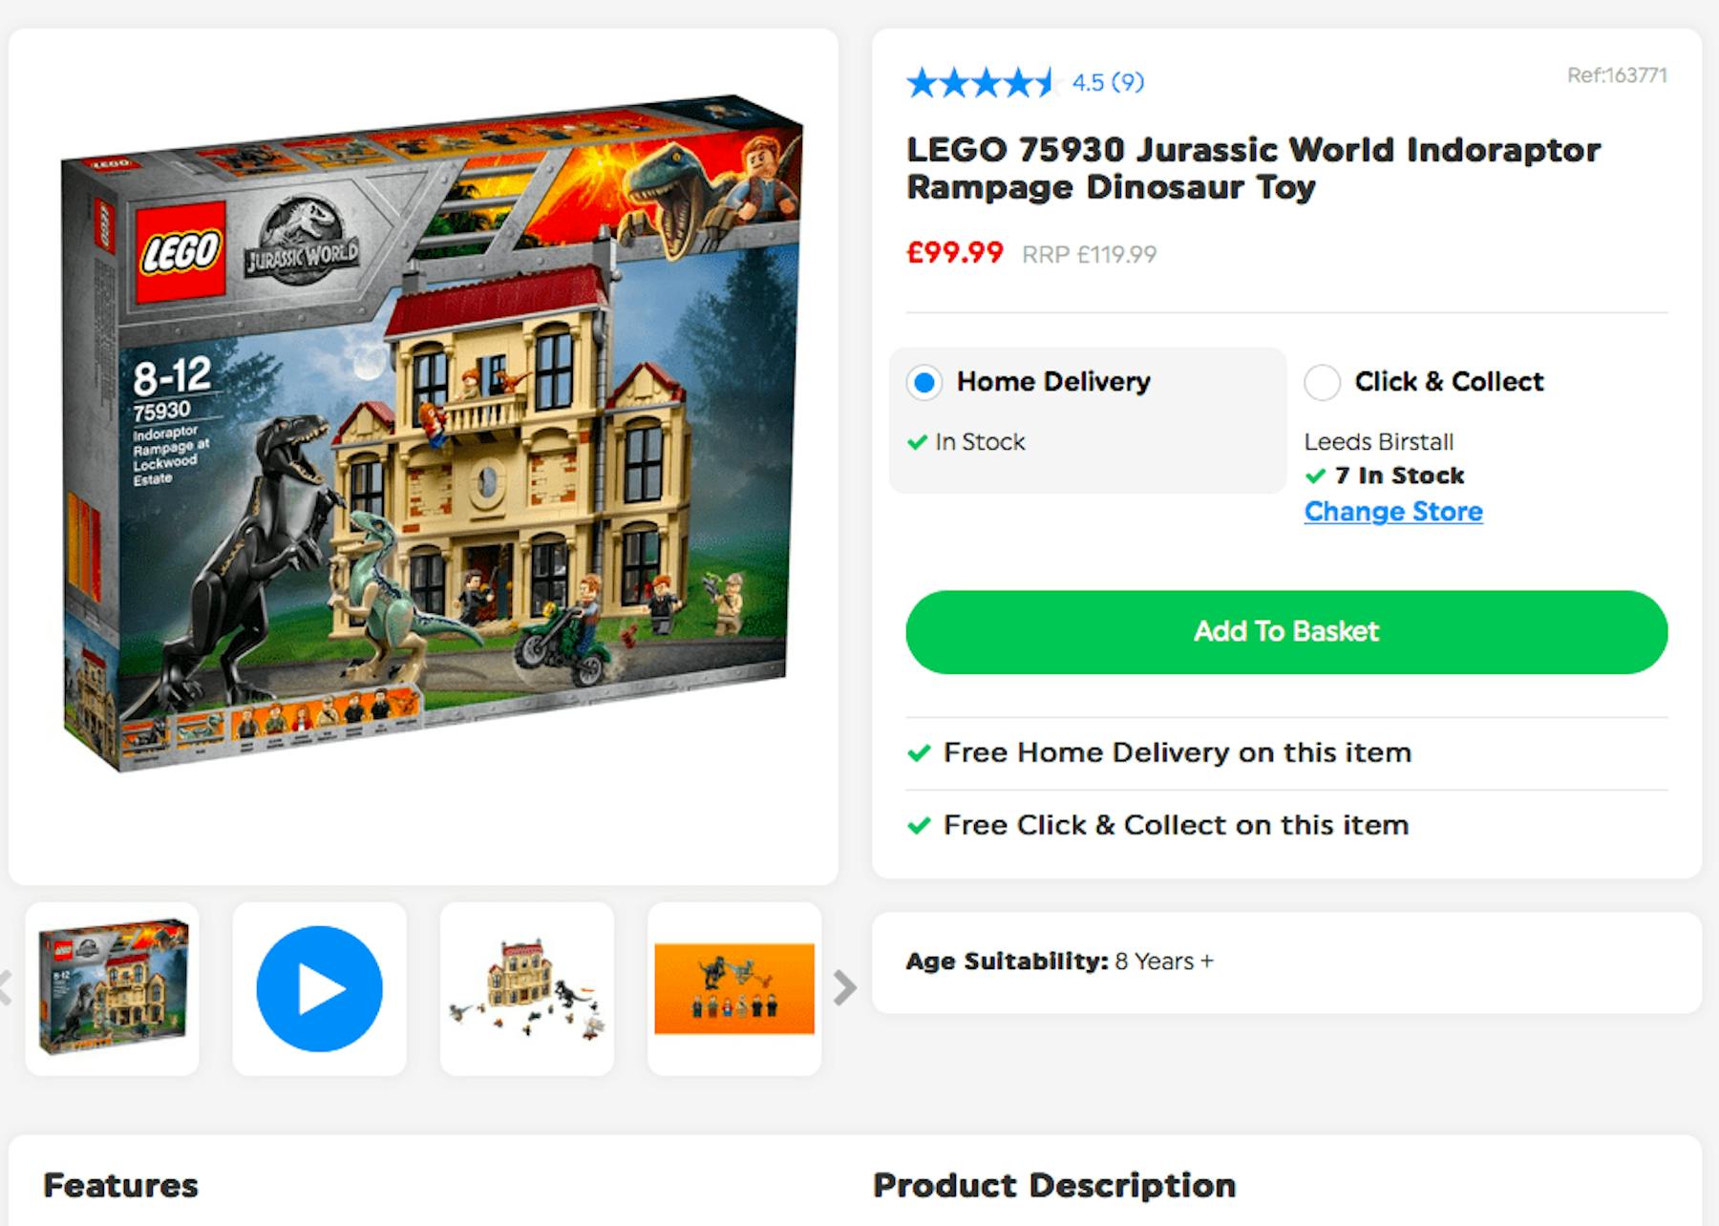View the boxed set thumbnail

coord(113,988)
